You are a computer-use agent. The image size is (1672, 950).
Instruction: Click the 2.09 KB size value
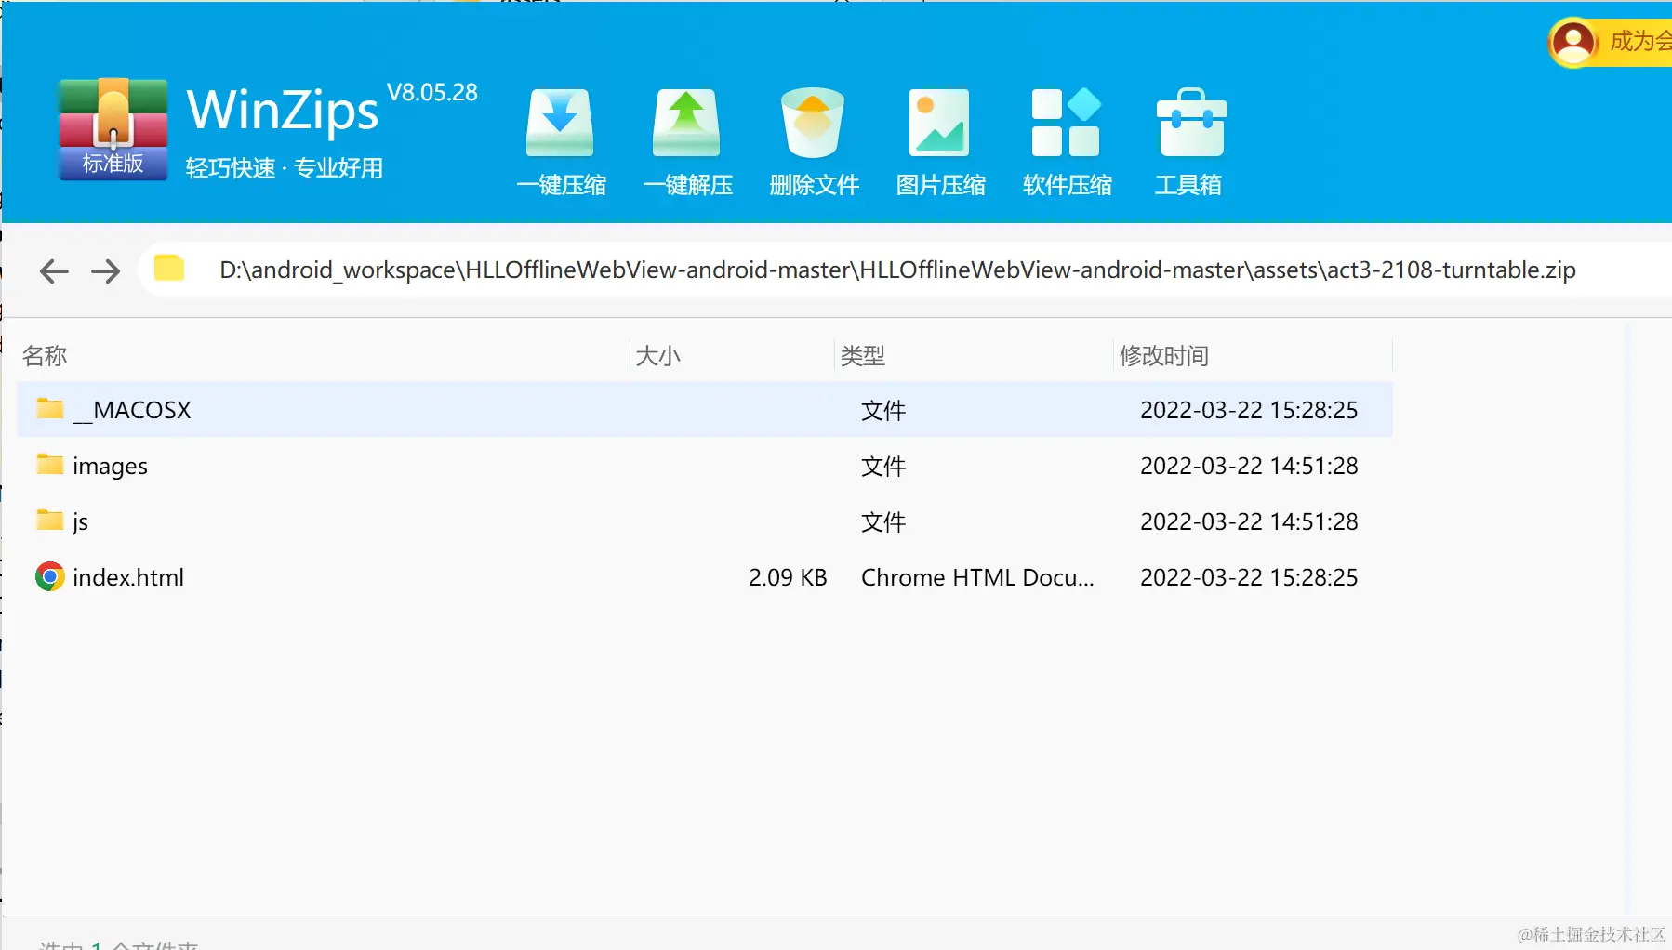coord(788,577)
